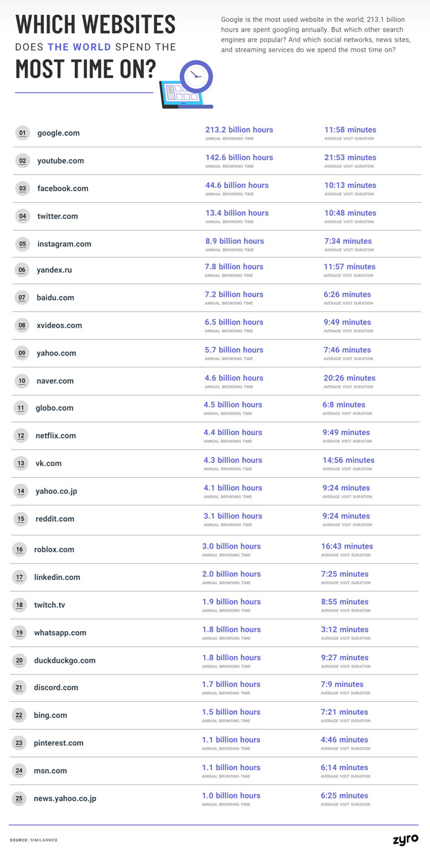Click the twitch.tv site name
The height and width of the screenshot is (855, 430).
50,605
